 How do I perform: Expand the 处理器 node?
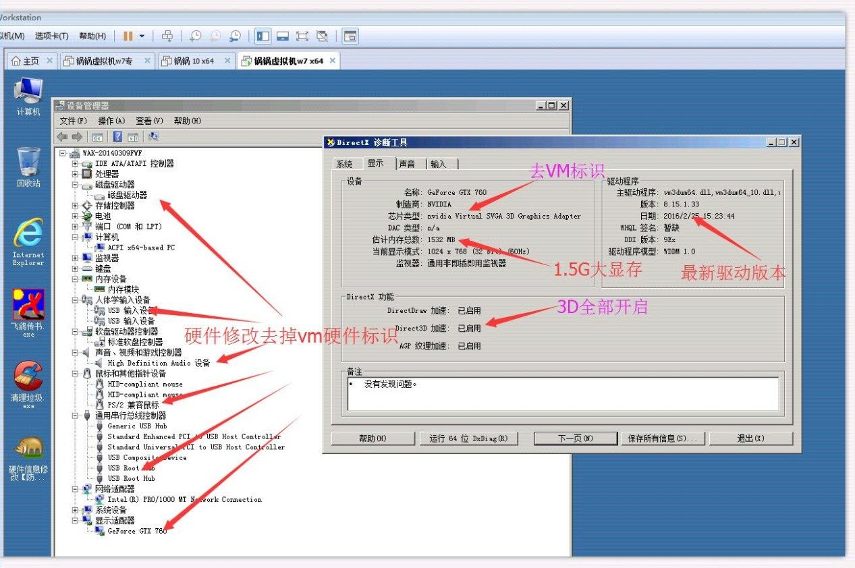click(x=75, y=174)
